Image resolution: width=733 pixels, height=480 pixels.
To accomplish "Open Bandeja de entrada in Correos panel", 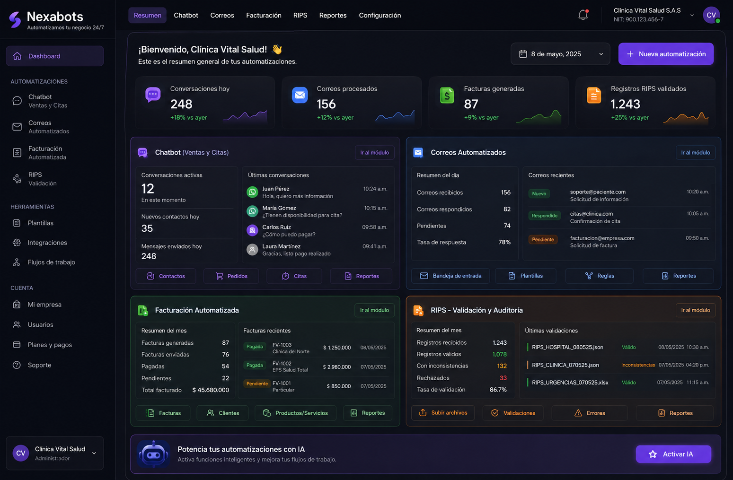I will pos(450,276).
